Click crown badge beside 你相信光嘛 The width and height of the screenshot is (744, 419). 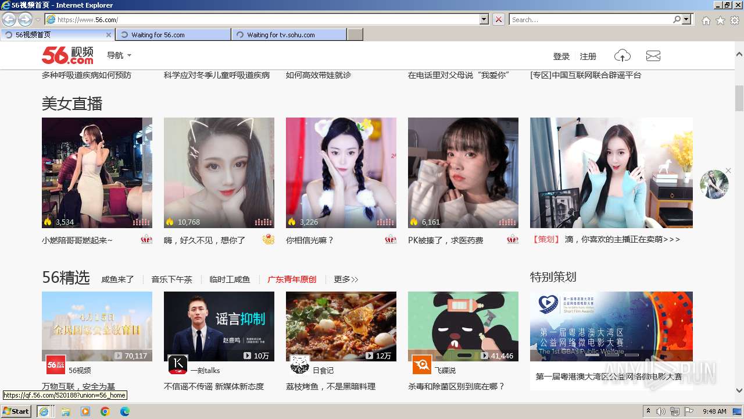pyautogui.click(x=391, y=239)
